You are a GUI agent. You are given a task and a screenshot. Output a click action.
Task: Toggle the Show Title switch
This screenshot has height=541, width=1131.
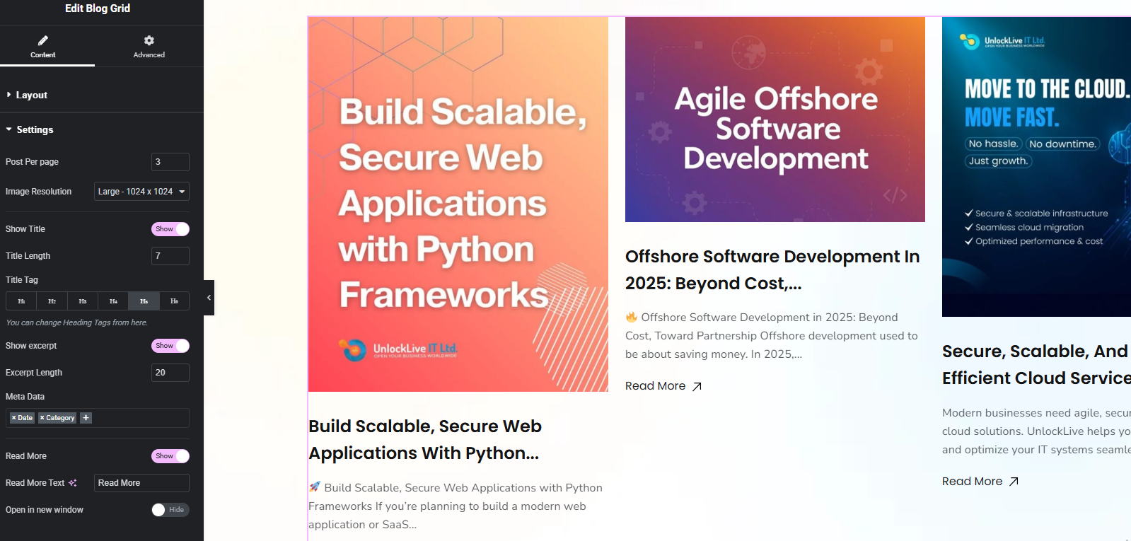(x=170, y=229)
